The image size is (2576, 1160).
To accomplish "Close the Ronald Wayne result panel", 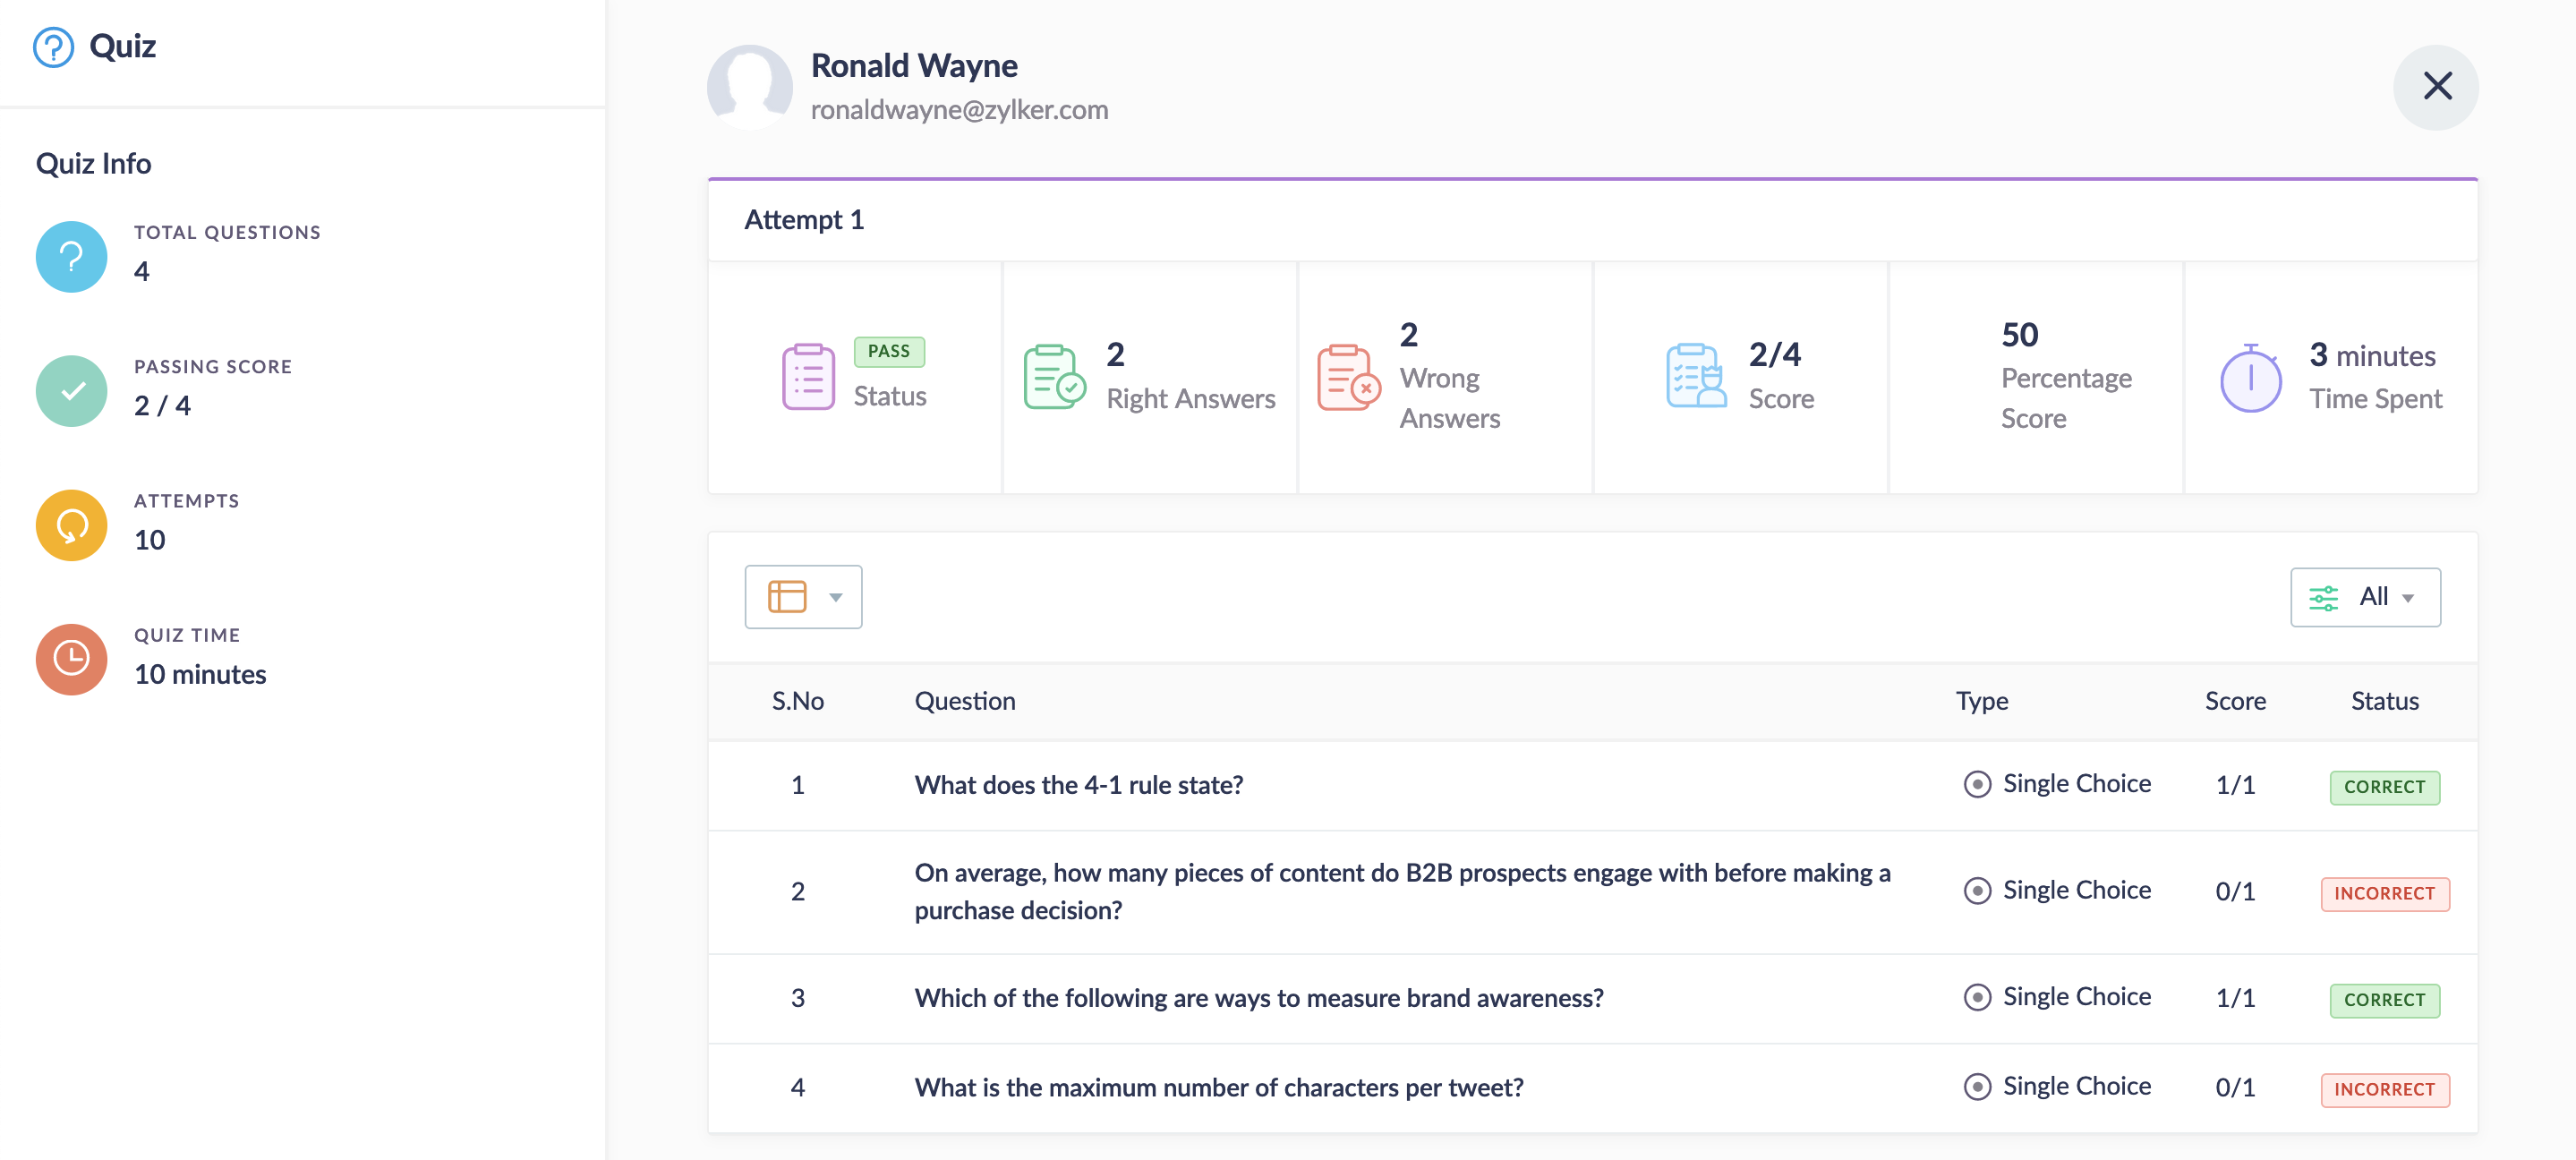I will [x=2436, y=87].
